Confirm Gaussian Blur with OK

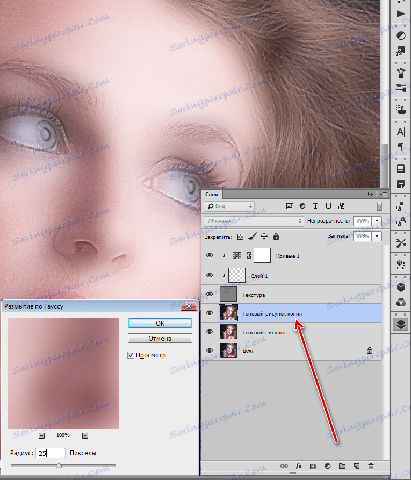(160, 323)
